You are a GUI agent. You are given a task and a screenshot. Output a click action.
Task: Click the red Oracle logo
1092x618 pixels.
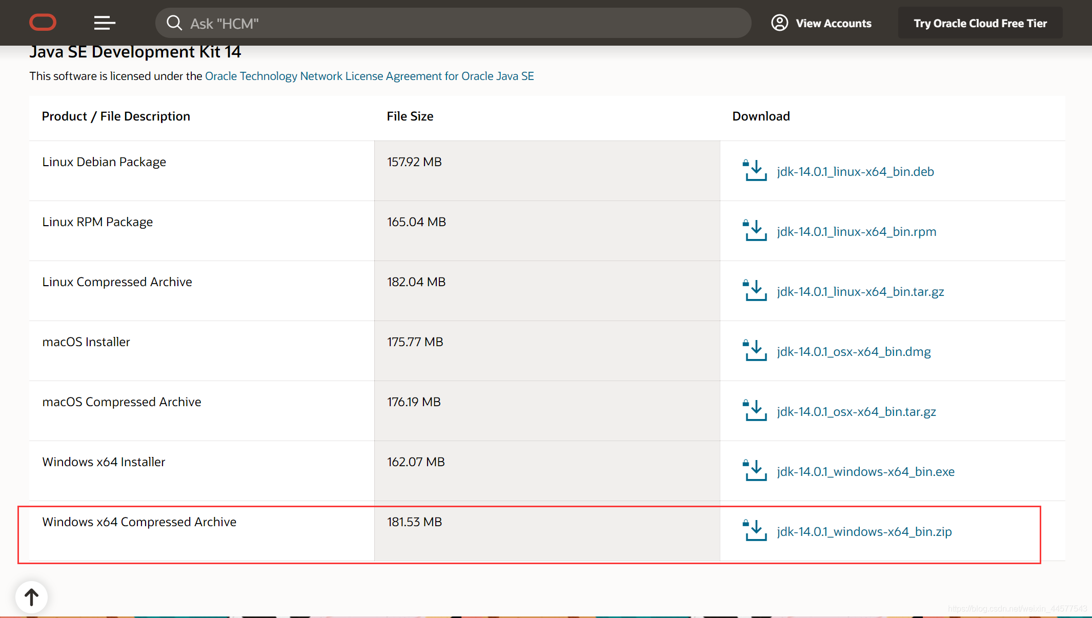[43, 23]
